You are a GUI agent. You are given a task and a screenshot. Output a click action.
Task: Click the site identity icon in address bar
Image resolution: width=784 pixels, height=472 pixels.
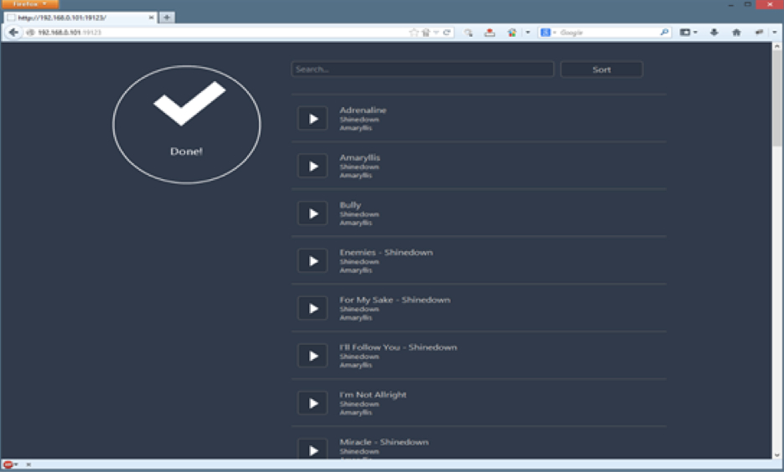tap(30, 33)
